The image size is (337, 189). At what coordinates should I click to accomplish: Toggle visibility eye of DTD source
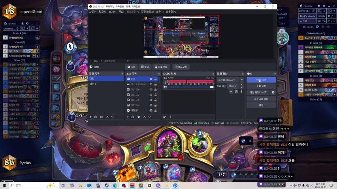[x=151, y=79]
